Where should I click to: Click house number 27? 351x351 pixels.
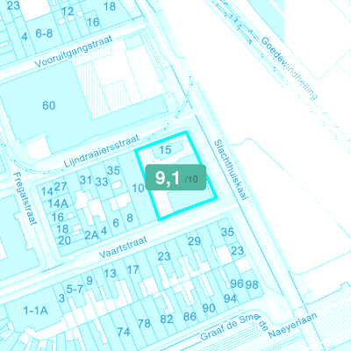coord(61,187)
